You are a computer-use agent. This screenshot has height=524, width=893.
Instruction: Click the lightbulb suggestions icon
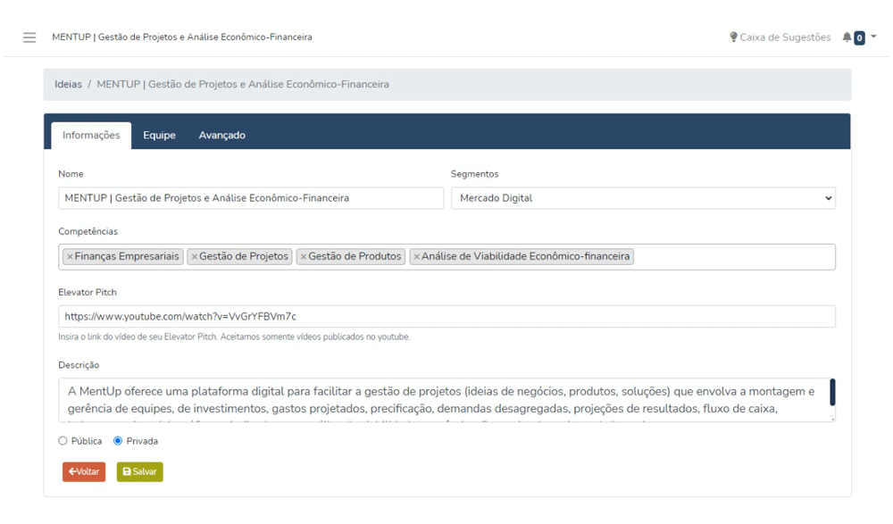click(x=733, y=37)
